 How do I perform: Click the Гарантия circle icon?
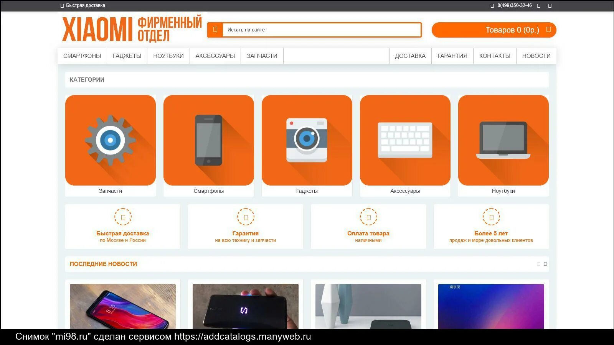[x=246, y=217]
